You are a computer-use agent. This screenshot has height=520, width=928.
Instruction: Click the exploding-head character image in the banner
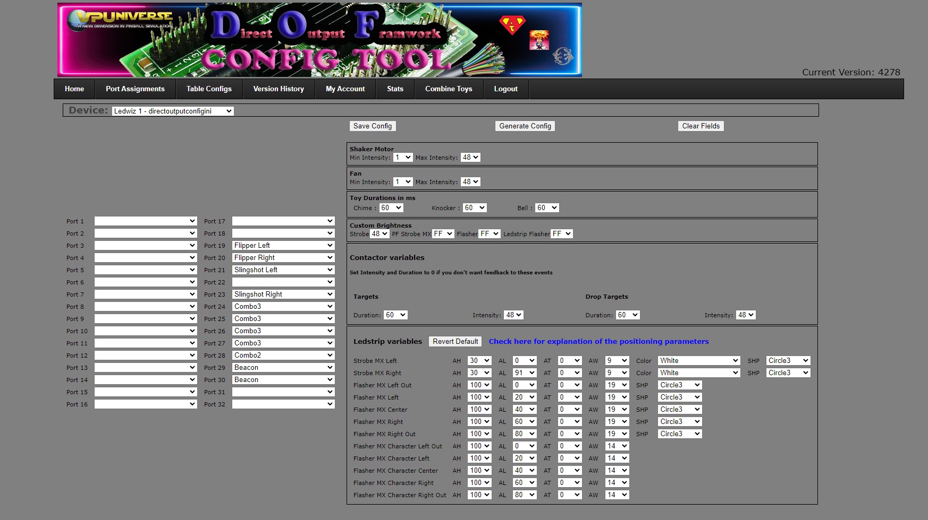(x=540, y=40)
